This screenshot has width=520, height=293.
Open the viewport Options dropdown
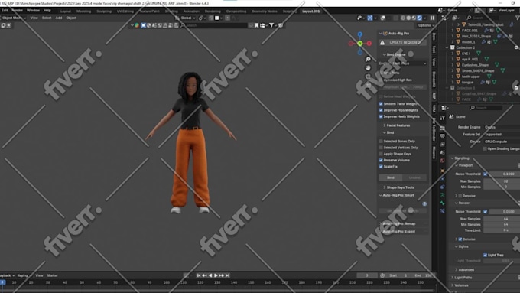(426, 25)
